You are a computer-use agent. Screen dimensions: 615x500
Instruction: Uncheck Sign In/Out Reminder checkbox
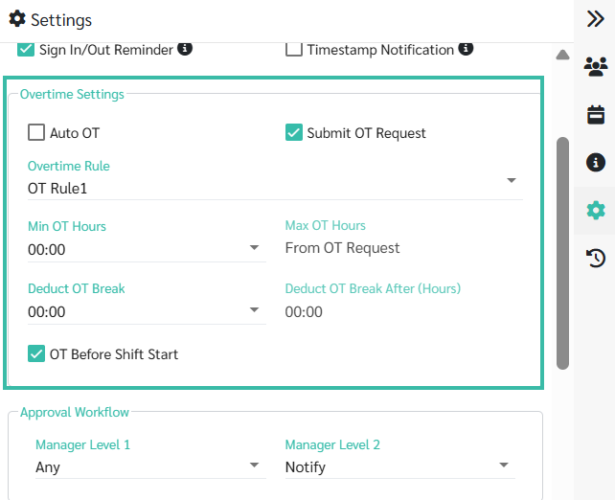coord(26,50)
